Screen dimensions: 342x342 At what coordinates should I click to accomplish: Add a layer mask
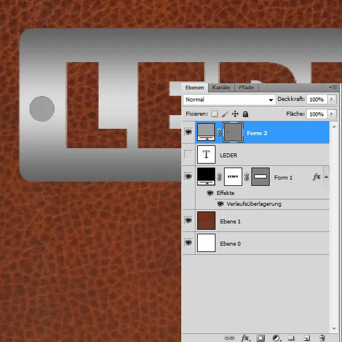260,337
